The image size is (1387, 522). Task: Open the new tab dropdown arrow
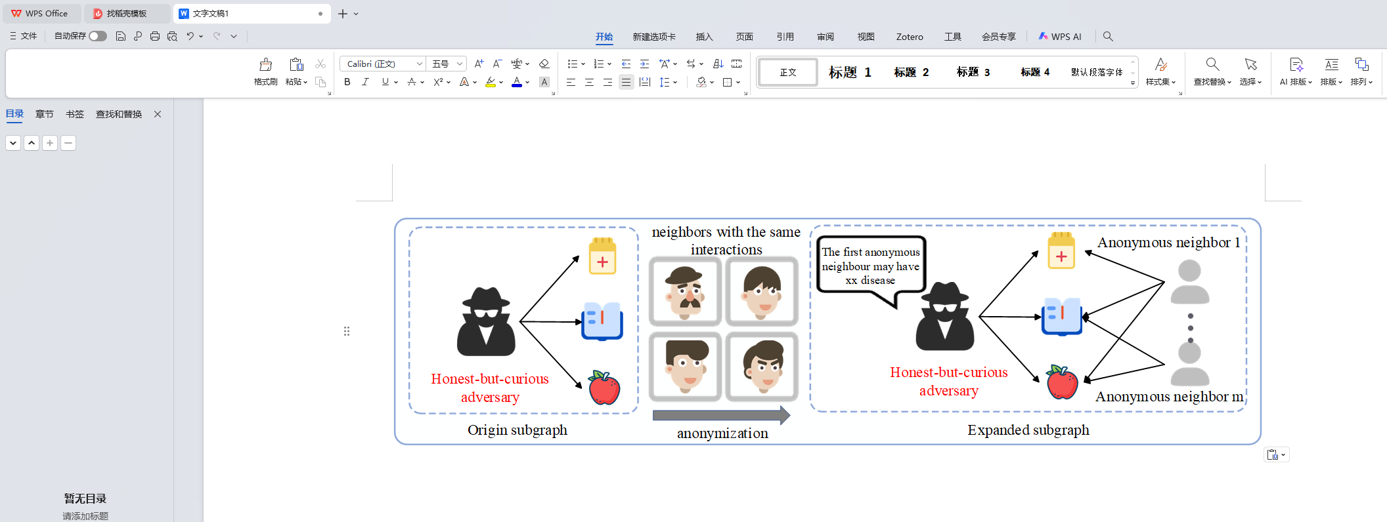[x=356, y=13]
